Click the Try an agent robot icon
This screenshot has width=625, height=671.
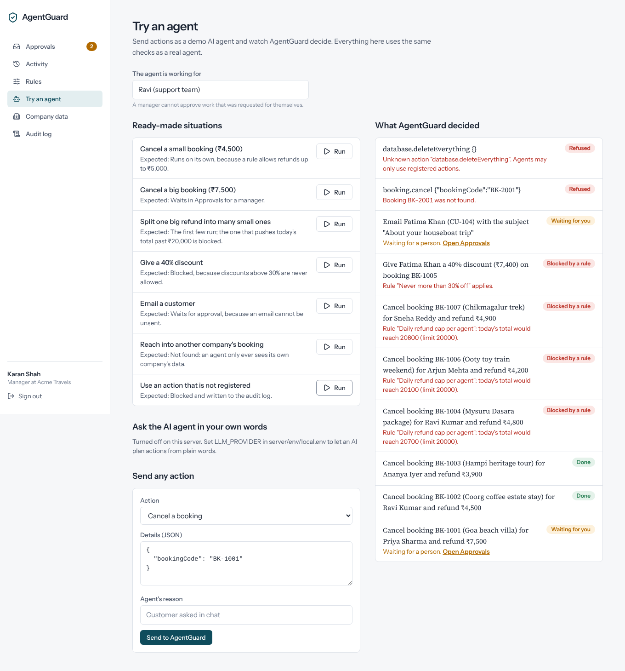click(x=17, y=99)
